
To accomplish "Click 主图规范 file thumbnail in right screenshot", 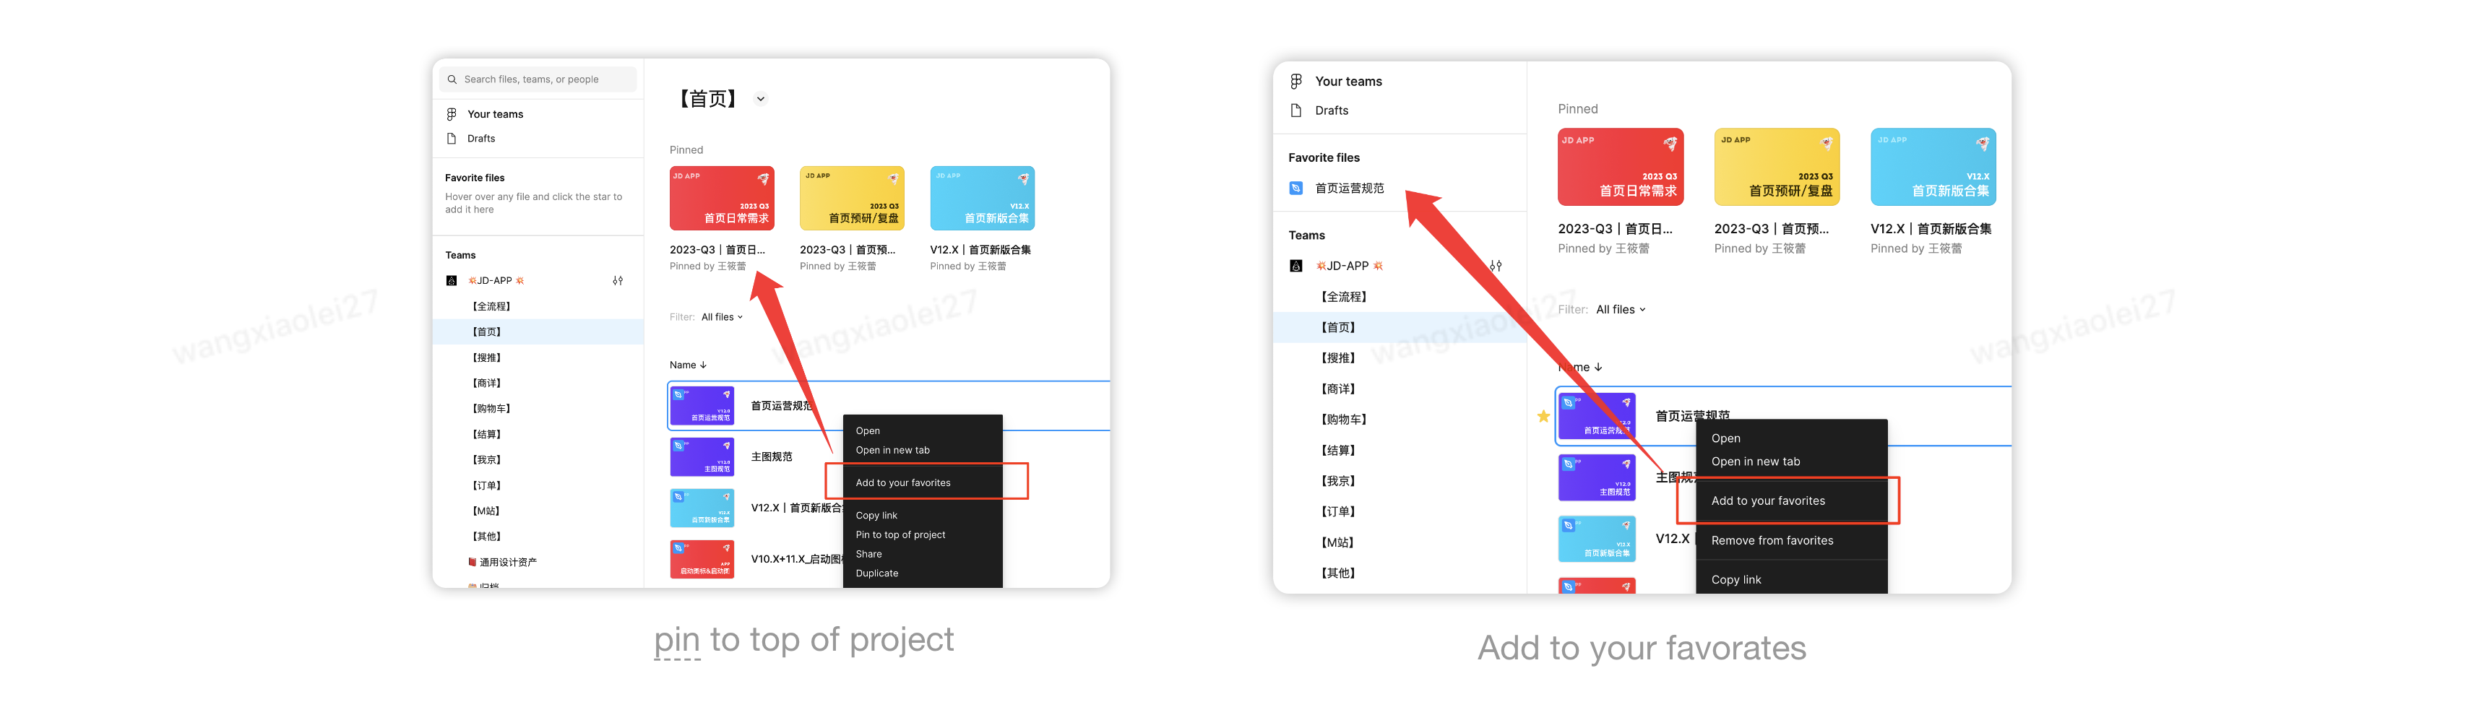I will point(1597,478).
